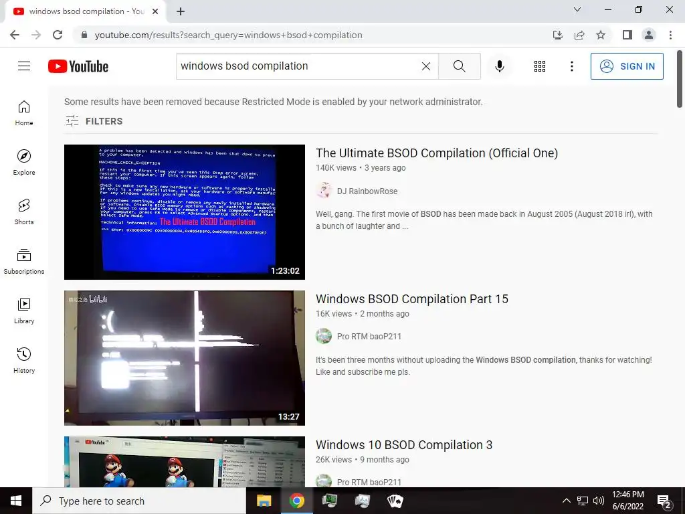Open the YouTube apps grid
The width and height of the screenshot is (685, 514).
coord(540,66)
